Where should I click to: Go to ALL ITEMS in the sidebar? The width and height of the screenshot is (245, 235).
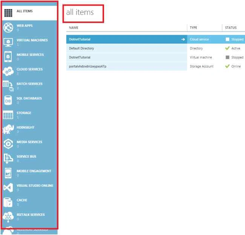(24, 11)
